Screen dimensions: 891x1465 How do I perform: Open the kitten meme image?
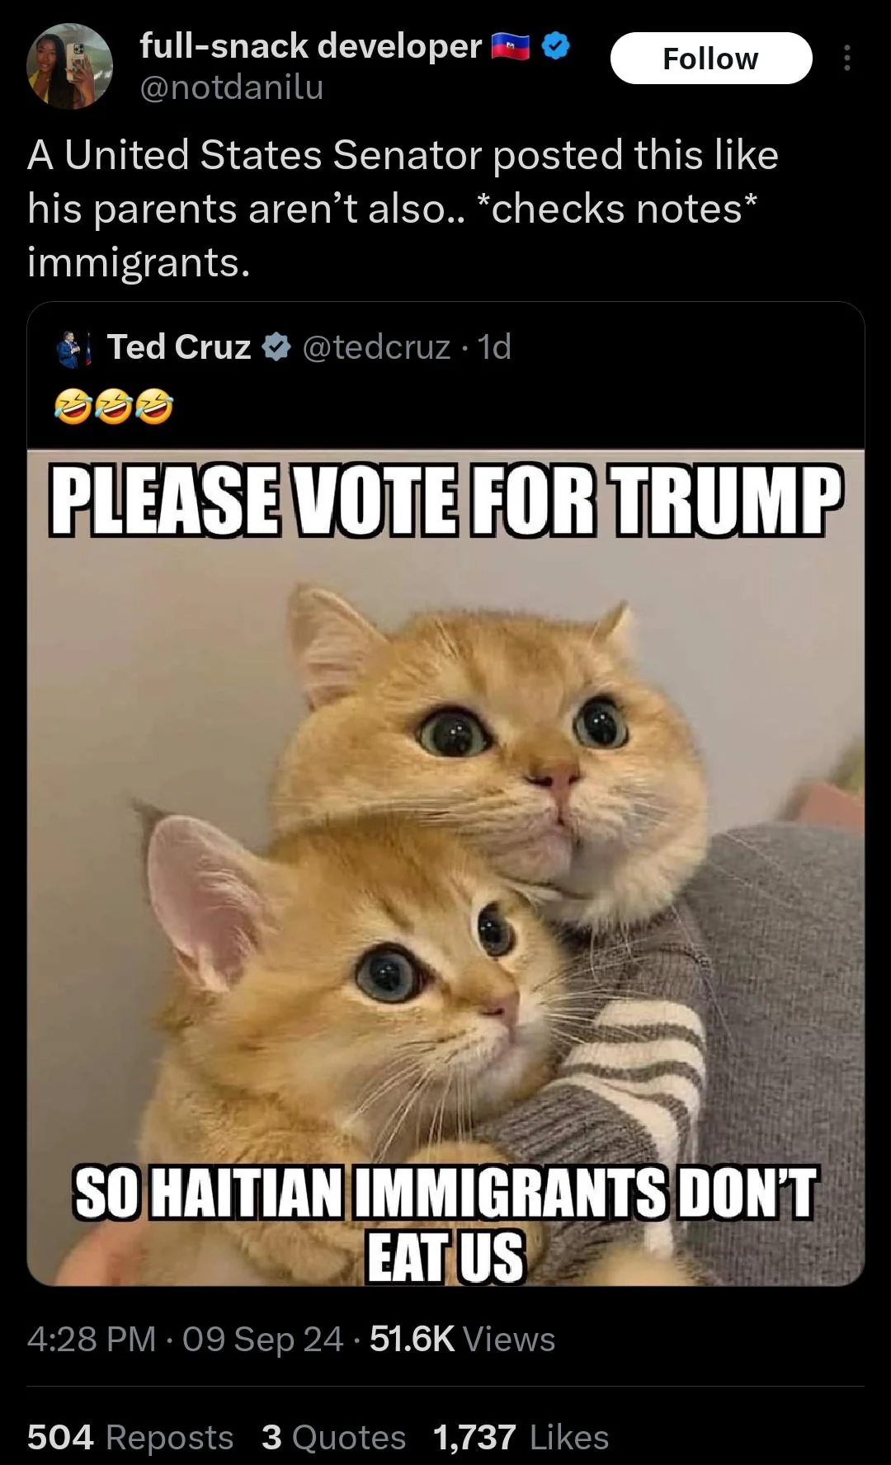(x=445, y=867)
